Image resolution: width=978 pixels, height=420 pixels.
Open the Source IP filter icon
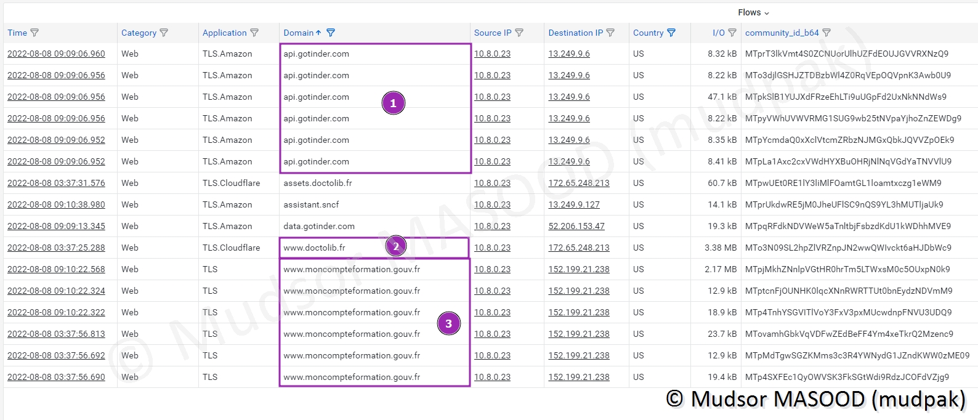coord(519,33)
